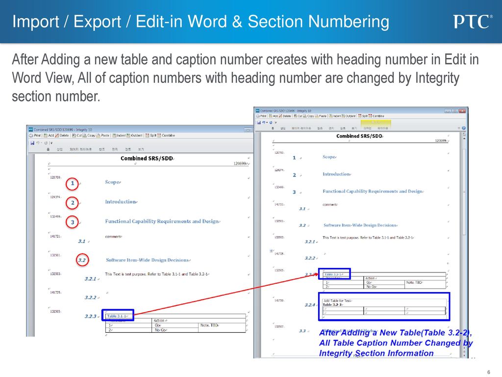The height and width of the screenshot is (377, 502).
Task: Click item ID 132505 in left window
Action: click(x=55, y=311)
